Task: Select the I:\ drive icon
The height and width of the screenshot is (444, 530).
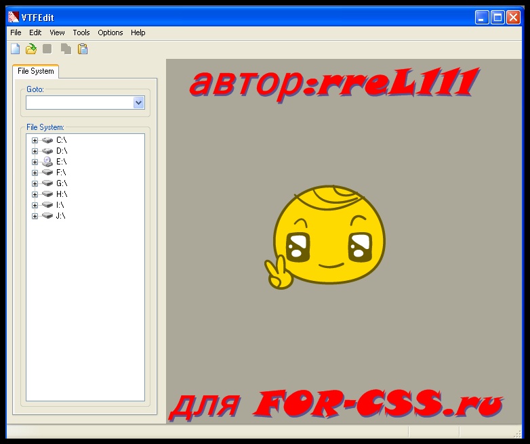Action: coord(47,205)
